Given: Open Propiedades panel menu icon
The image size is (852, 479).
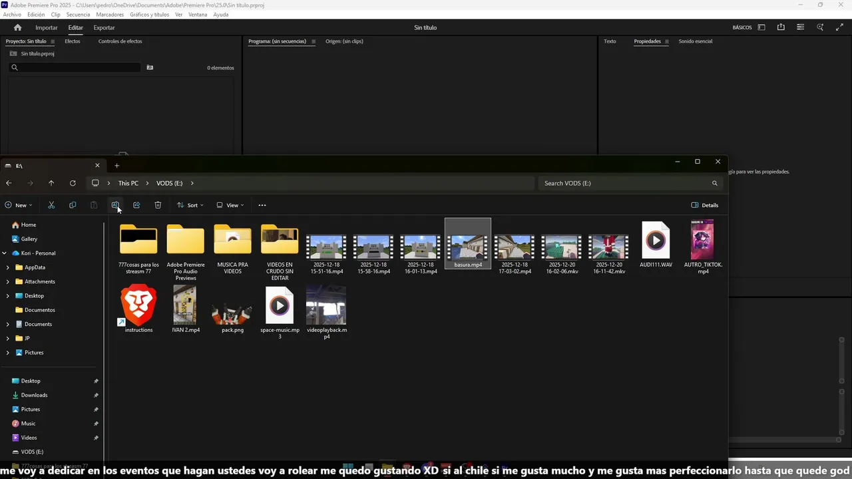Looking at the screenshot, I should pyautogui.click(x=667, y=41).
